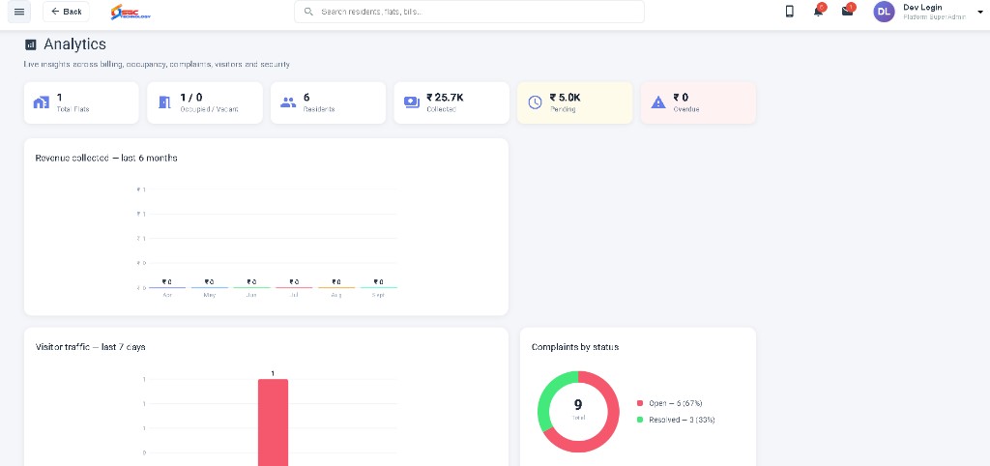
Task: Click the Revenue collected — last 6 months title
Action: pyautogui.click(x=106, y=158)
